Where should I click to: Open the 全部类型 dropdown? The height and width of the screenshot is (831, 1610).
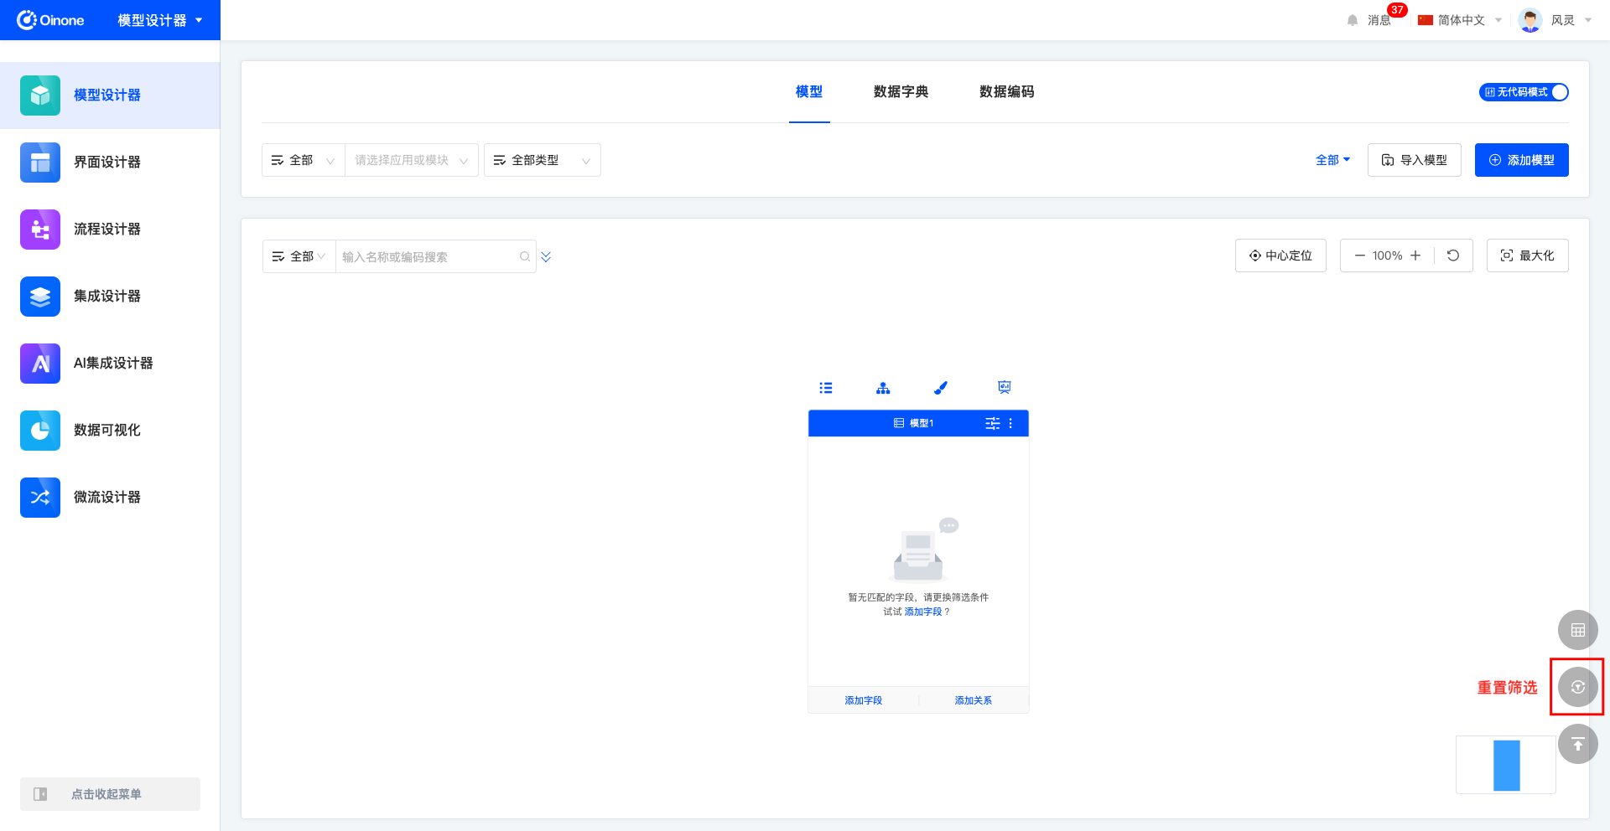pos(543,160)
